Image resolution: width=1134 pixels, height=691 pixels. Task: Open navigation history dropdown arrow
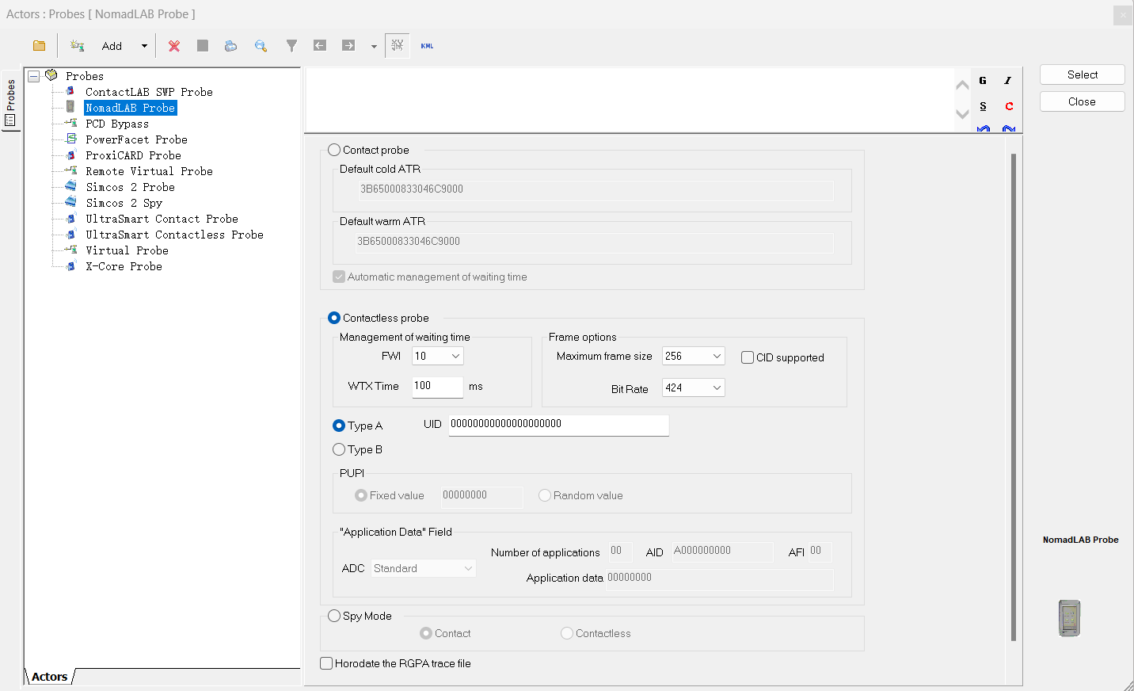374,46
